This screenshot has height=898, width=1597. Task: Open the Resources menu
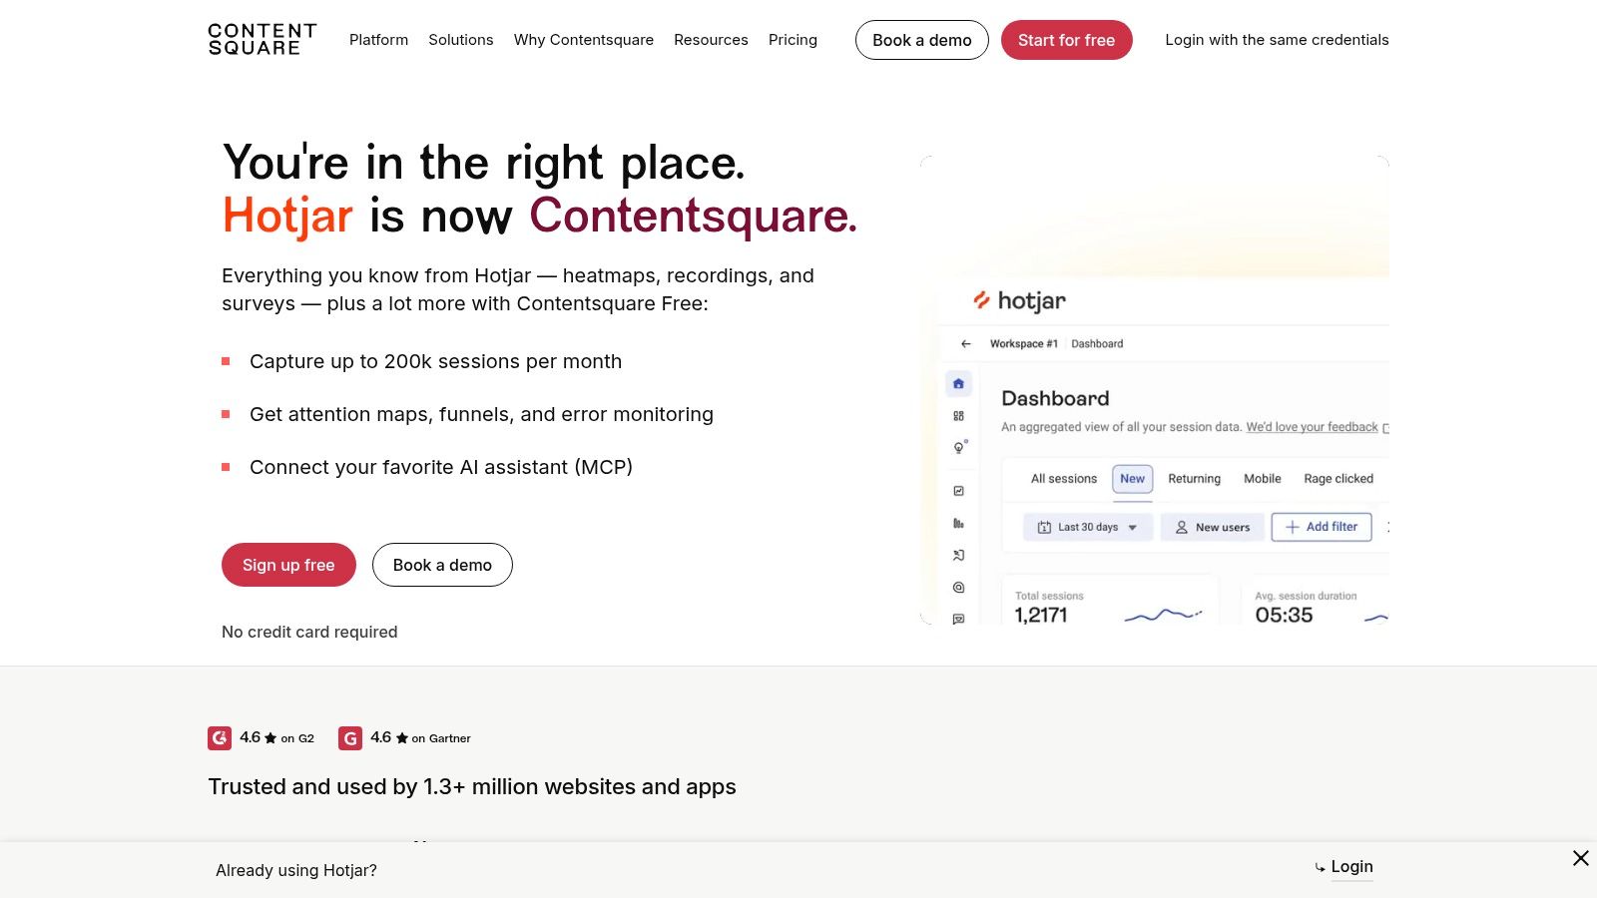tap(711, 40)
